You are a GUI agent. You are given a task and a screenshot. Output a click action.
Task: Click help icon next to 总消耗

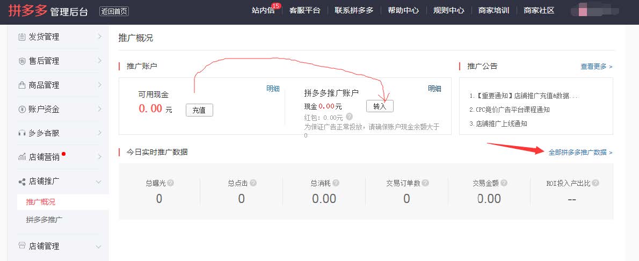coord(336,183)
